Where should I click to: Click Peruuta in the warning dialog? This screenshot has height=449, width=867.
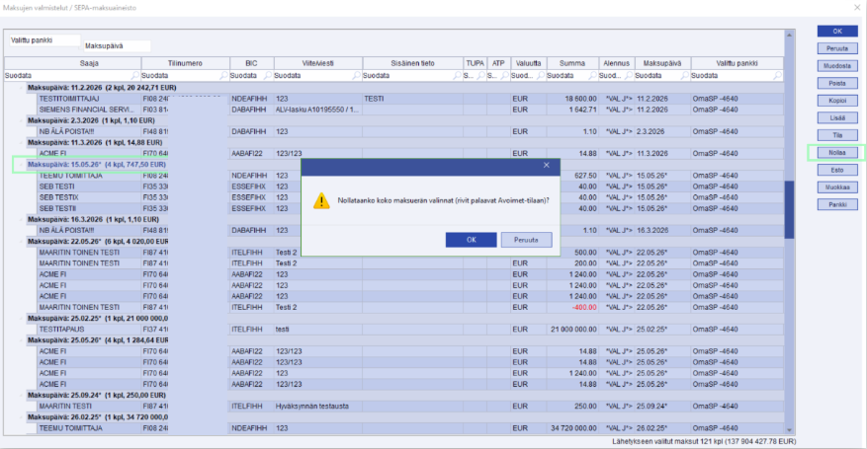526,240
